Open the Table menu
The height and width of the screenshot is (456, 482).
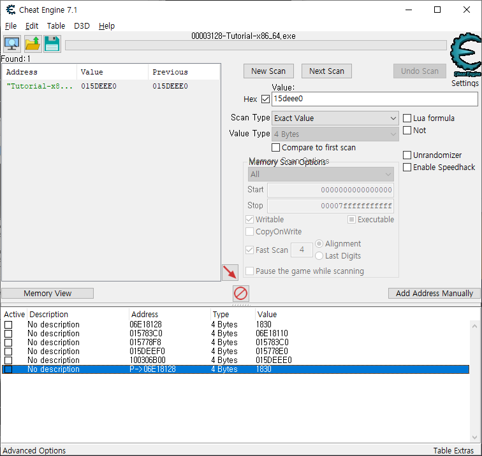pyautogui.click(x=56, y=26)
